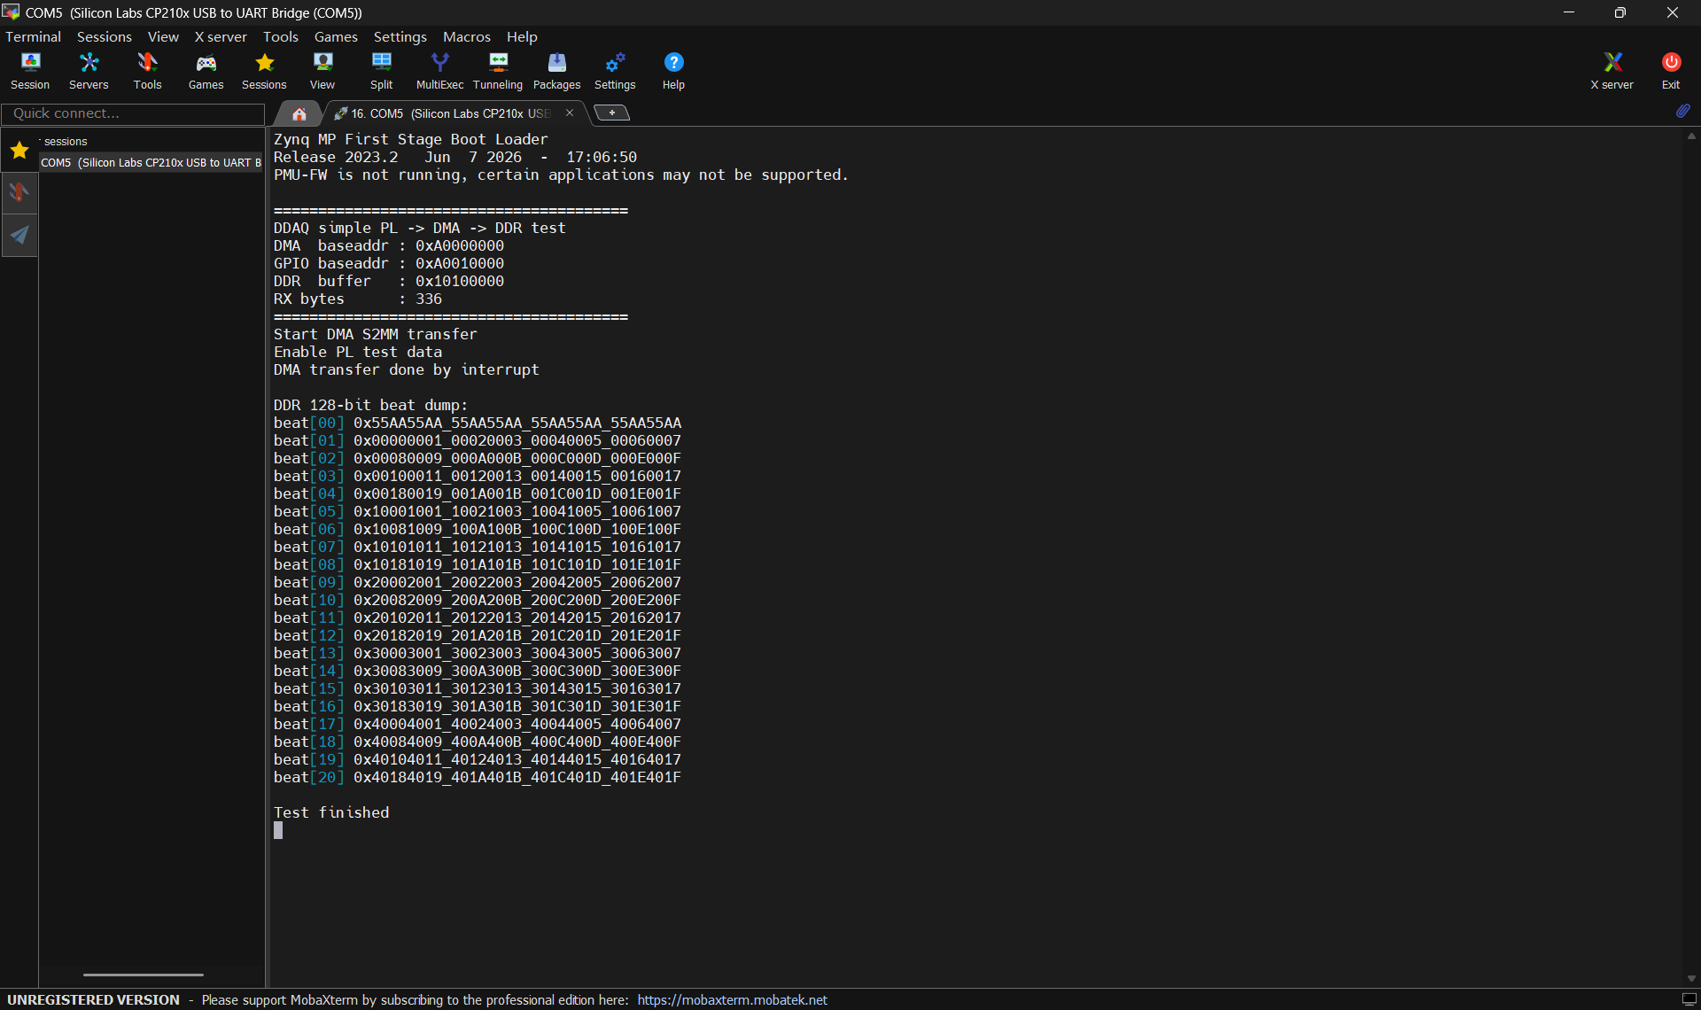This screenshot has width=1701, height=1010.
Task: Close the COM5 terminal tab
Action: tap(570, 113)
